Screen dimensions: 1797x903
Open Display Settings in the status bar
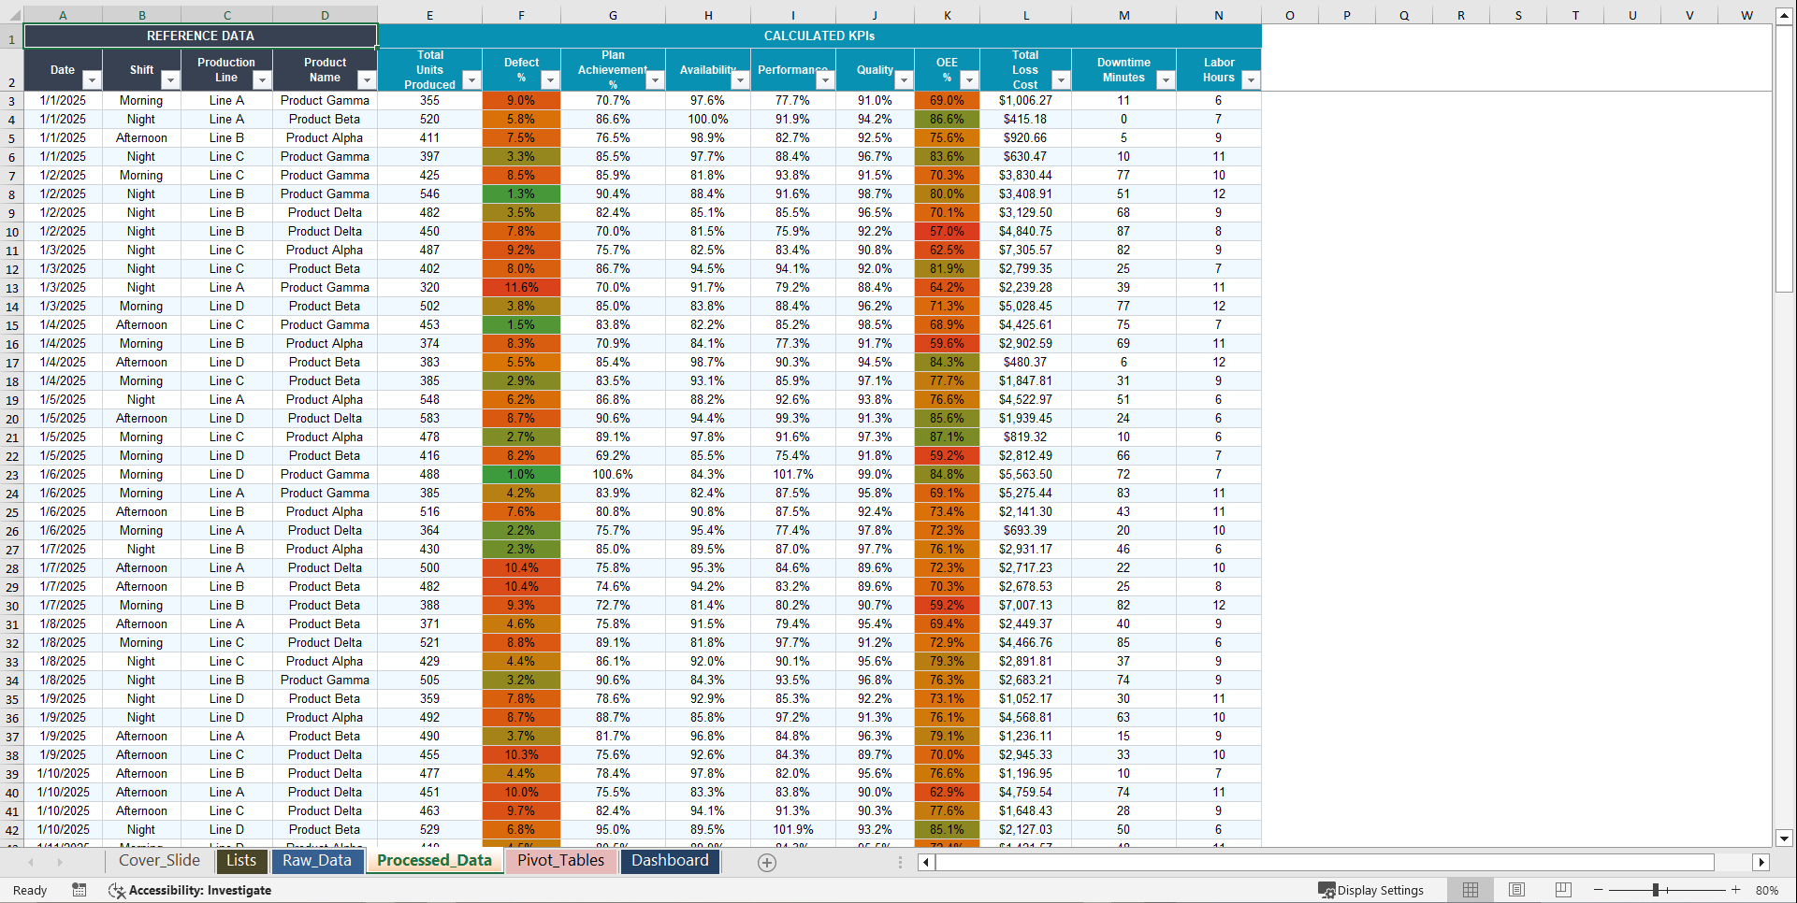pos(1372,890)
